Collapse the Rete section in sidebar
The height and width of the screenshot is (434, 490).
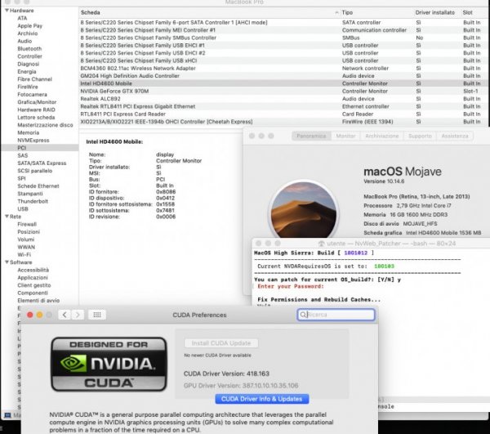point(7,217)
